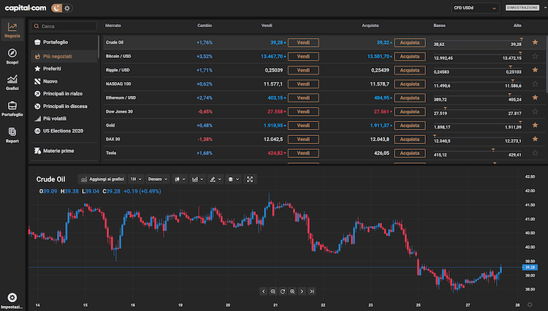Toggle favorite star for Gold
Screen dimensions: 548x311
click(x=535, y=125)
